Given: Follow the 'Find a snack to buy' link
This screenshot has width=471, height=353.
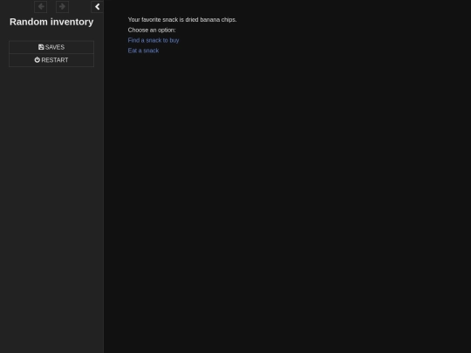Looking at the screenshot, I should [x=154, y=40].
